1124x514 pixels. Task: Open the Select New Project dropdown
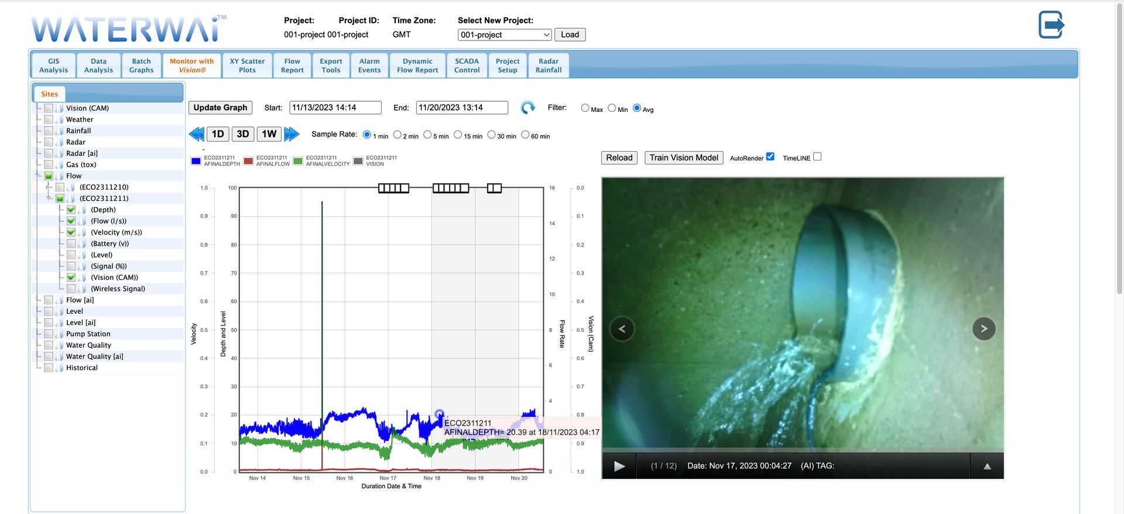point(505,35)
